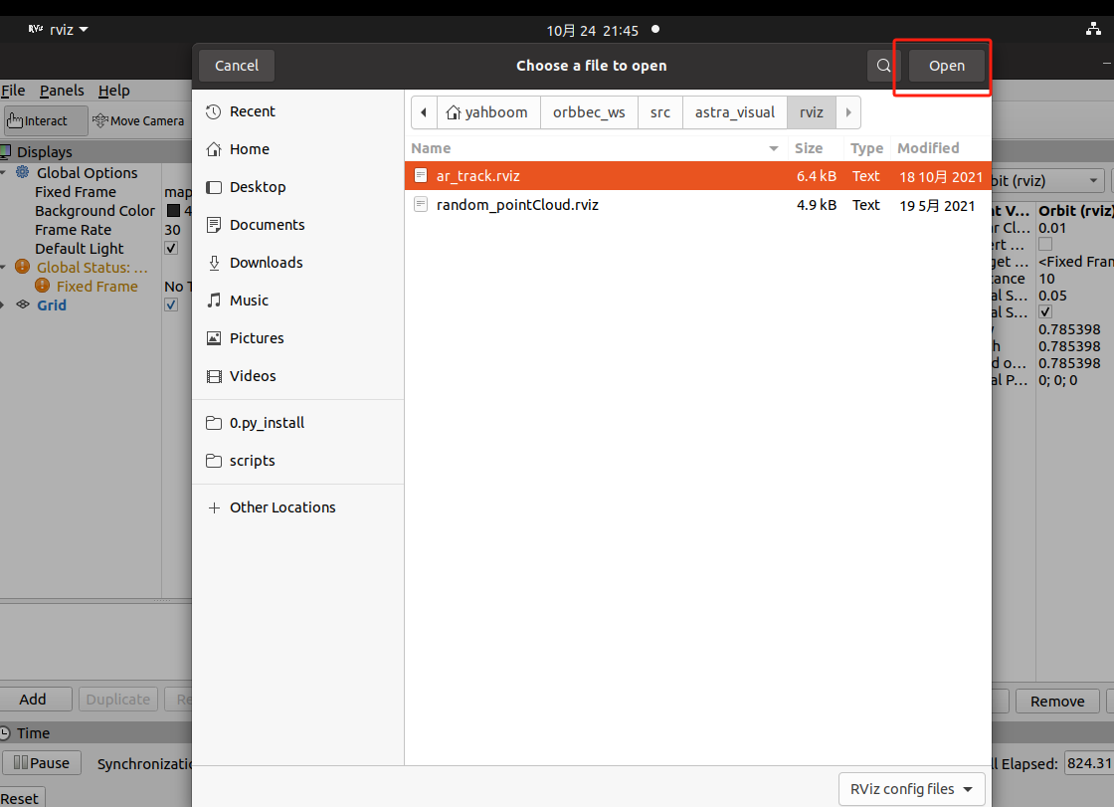The height and width of the screenshot is (807, 1114).
Task: Click the Remove button in Views panel
Action: point(1057,702)
